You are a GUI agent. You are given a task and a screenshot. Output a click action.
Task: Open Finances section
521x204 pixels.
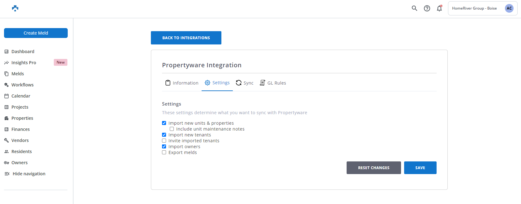(x=21, y=129)
